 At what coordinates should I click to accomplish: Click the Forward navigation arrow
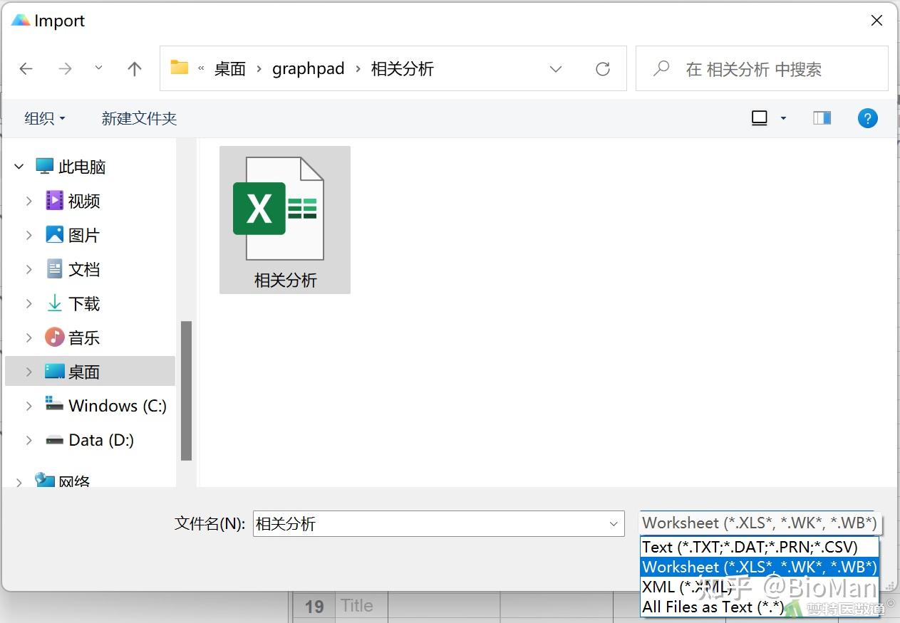tap(64, 68)
